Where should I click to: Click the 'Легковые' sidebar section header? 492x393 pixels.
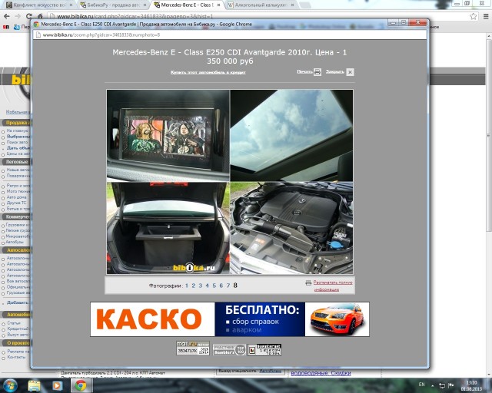(17, 162)
